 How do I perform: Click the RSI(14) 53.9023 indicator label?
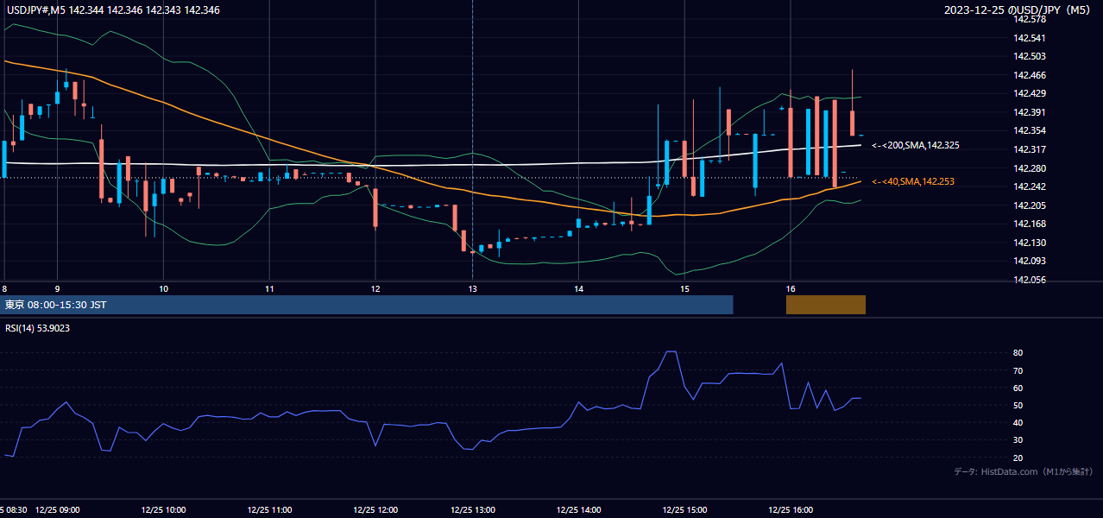tap(37, 328)
